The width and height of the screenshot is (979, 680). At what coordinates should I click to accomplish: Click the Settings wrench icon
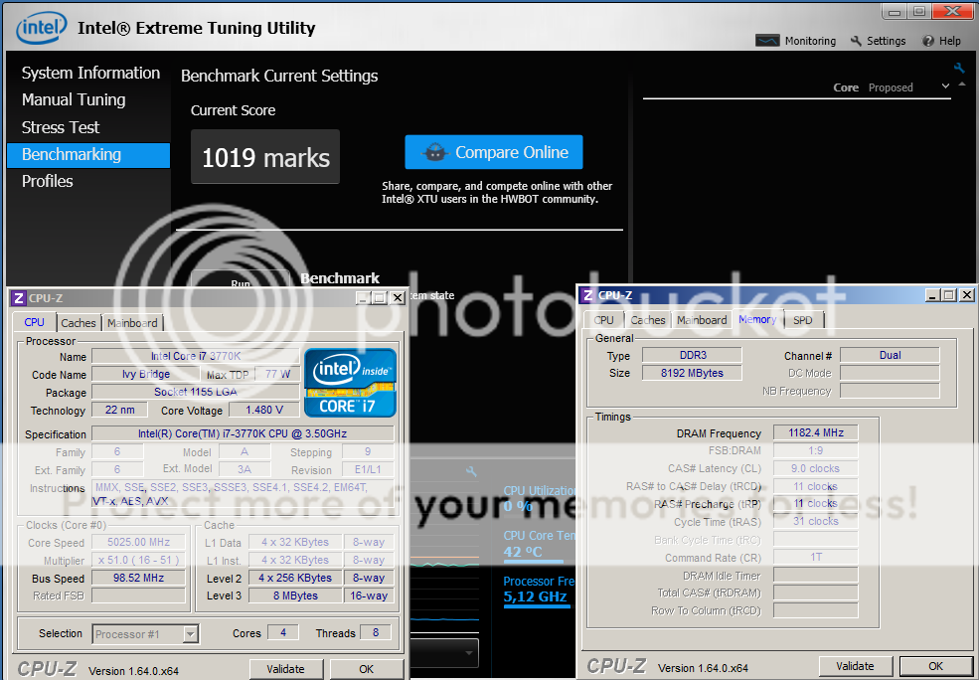856,41
